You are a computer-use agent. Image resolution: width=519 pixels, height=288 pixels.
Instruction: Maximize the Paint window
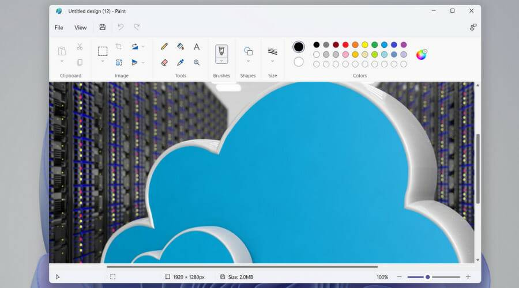pos(453,10)
